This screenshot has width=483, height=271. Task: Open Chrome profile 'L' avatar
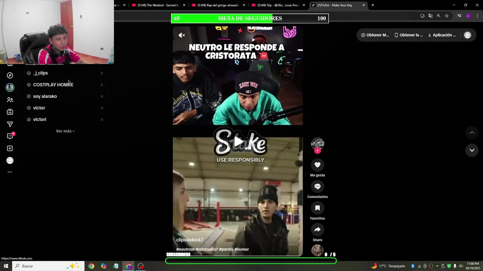point(468,16)
